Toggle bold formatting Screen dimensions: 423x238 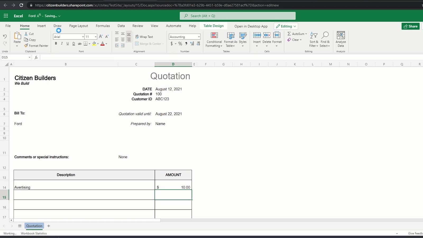[x=56, y=44]
